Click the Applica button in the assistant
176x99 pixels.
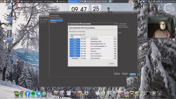tap(133, 74)
